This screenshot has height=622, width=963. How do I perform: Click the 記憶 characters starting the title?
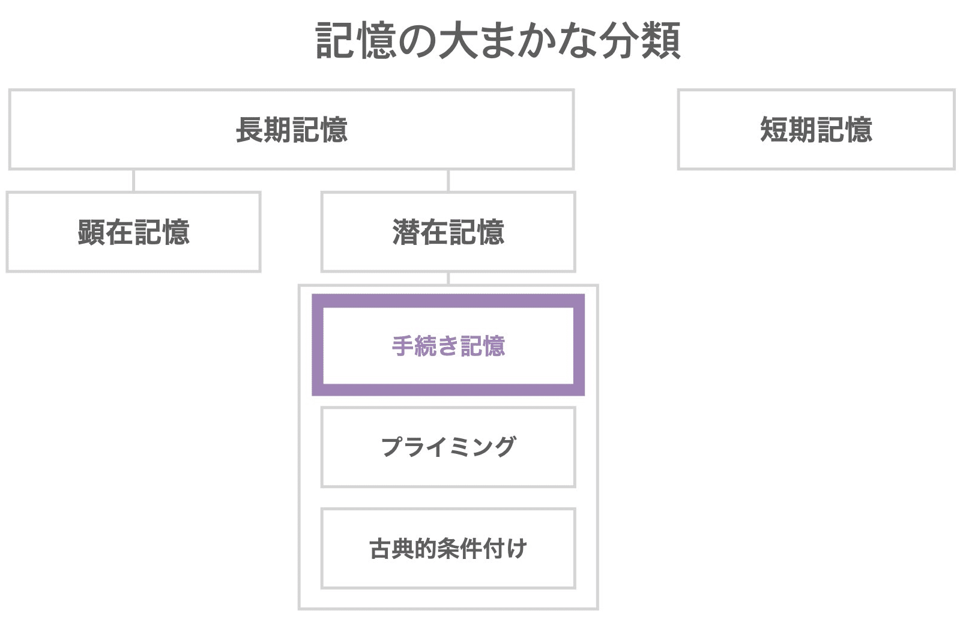point(356,41)
